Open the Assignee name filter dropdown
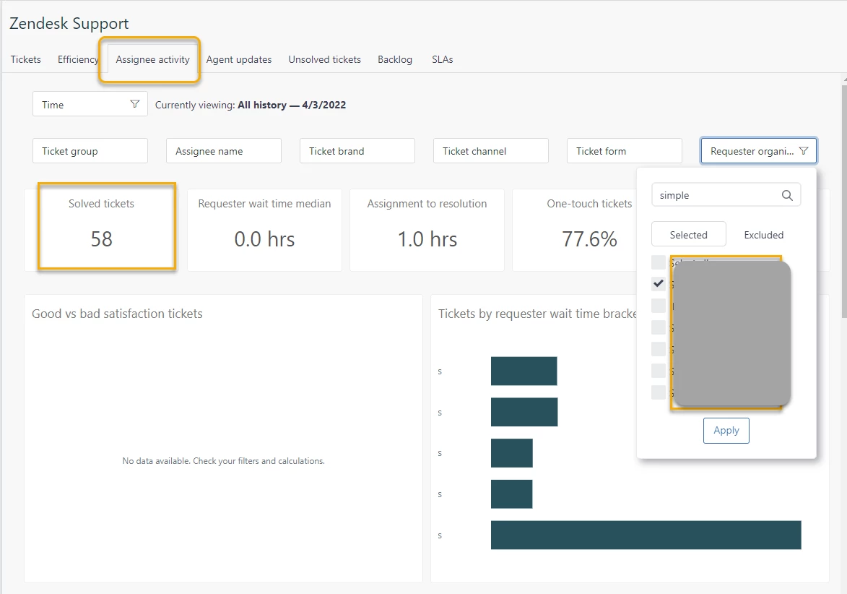Viewport: 847px width, 594px height. (224, 151)
